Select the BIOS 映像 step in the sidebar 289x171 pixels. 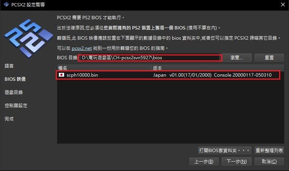15,79
